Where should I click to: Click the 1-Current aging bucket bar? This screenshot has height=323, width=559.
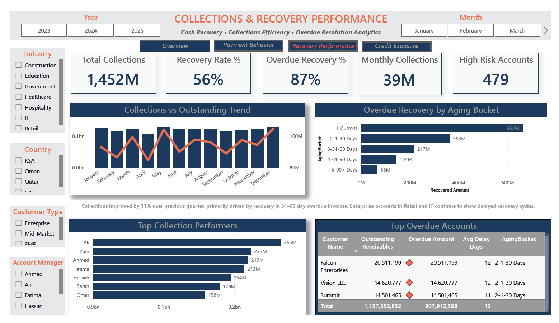pyautogui.click(x=442, y=128)
